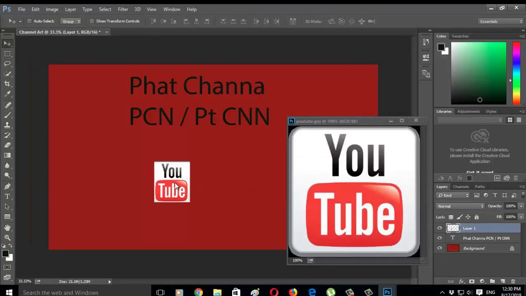Select the Eraser tool

click(7, 145)
